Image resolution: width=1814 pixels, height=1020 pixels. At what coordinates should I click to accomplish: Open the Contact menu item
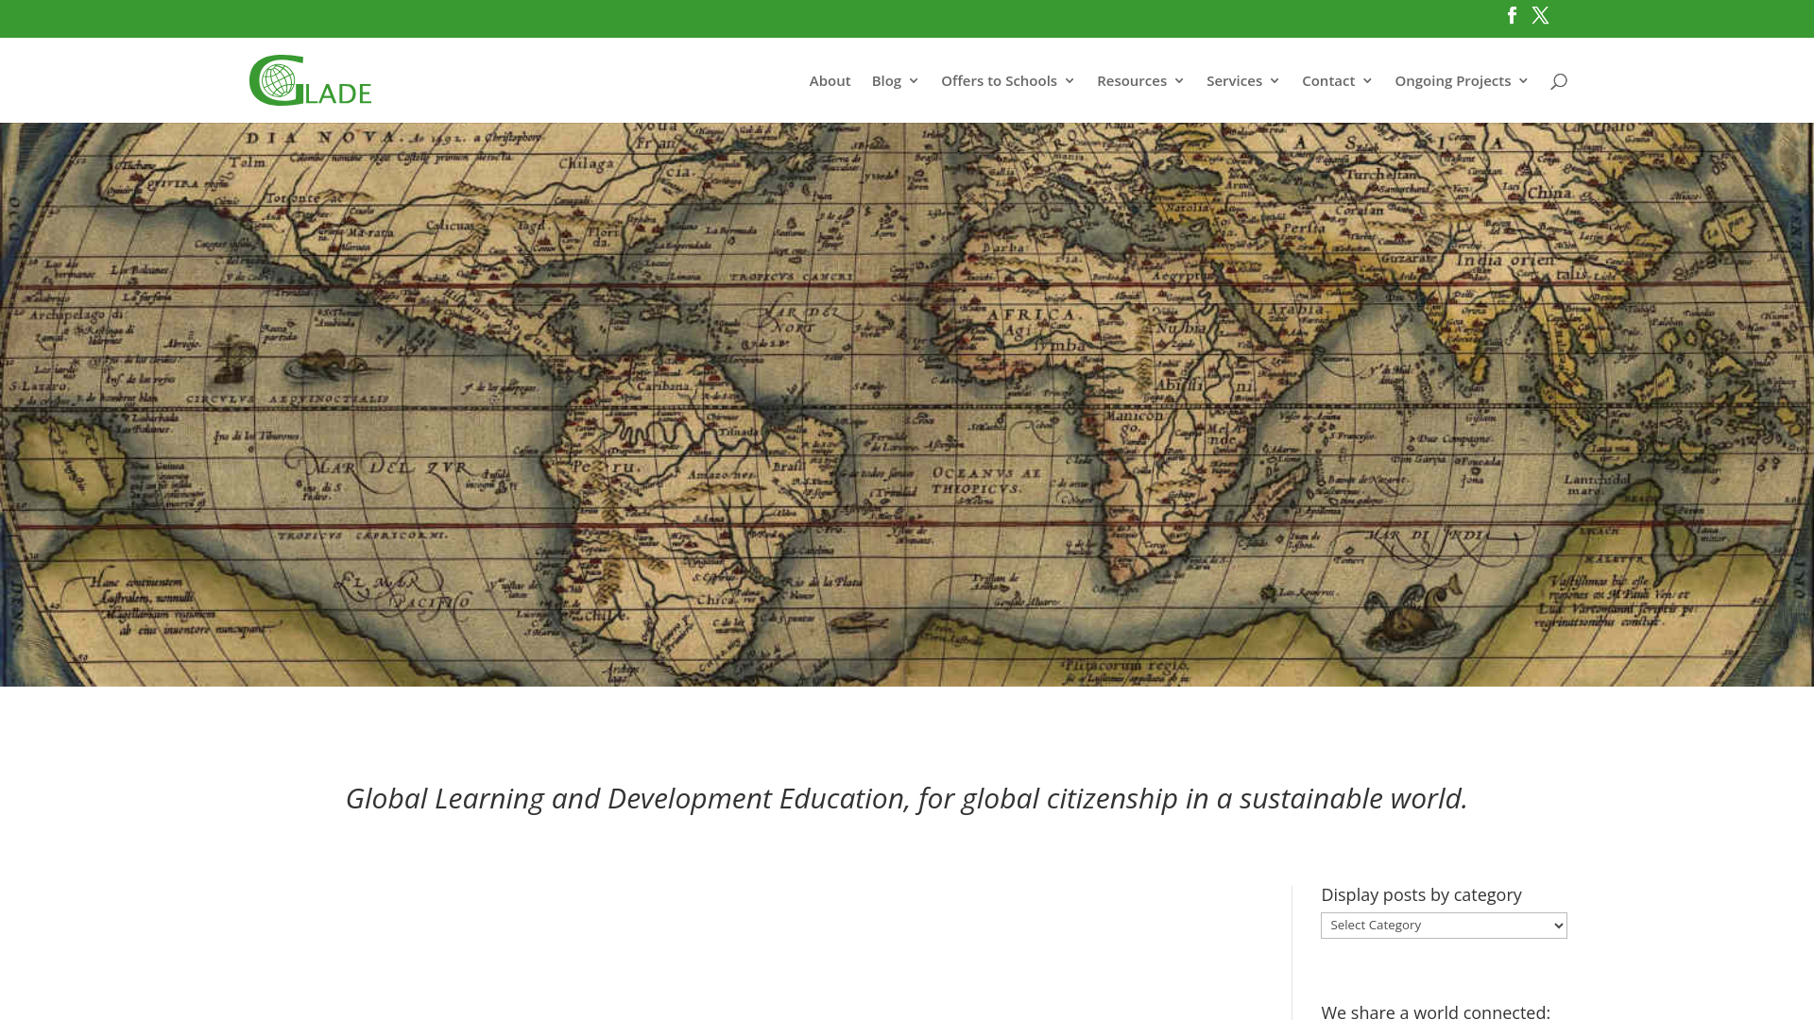(1328, 81)
